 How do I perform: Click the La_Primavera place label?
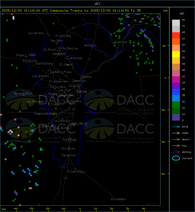(72, 101)
